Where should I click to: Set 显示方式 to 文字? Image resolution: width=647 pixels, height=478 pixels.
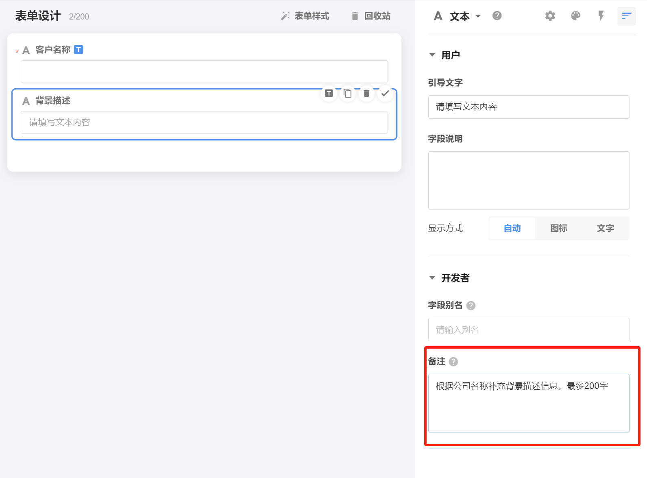coord(605,228)
